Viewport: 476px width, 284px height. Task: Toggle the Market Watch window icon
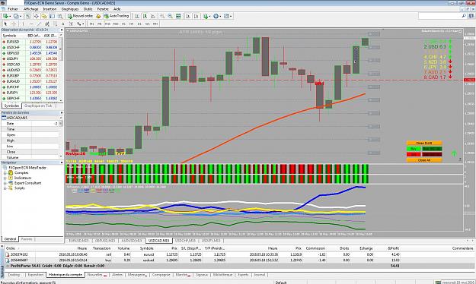tap(28, 16)
